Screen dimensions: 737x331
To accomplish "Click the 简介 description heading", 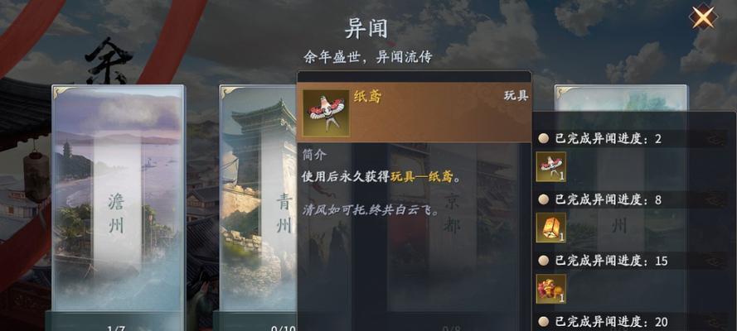I will 314,156.
